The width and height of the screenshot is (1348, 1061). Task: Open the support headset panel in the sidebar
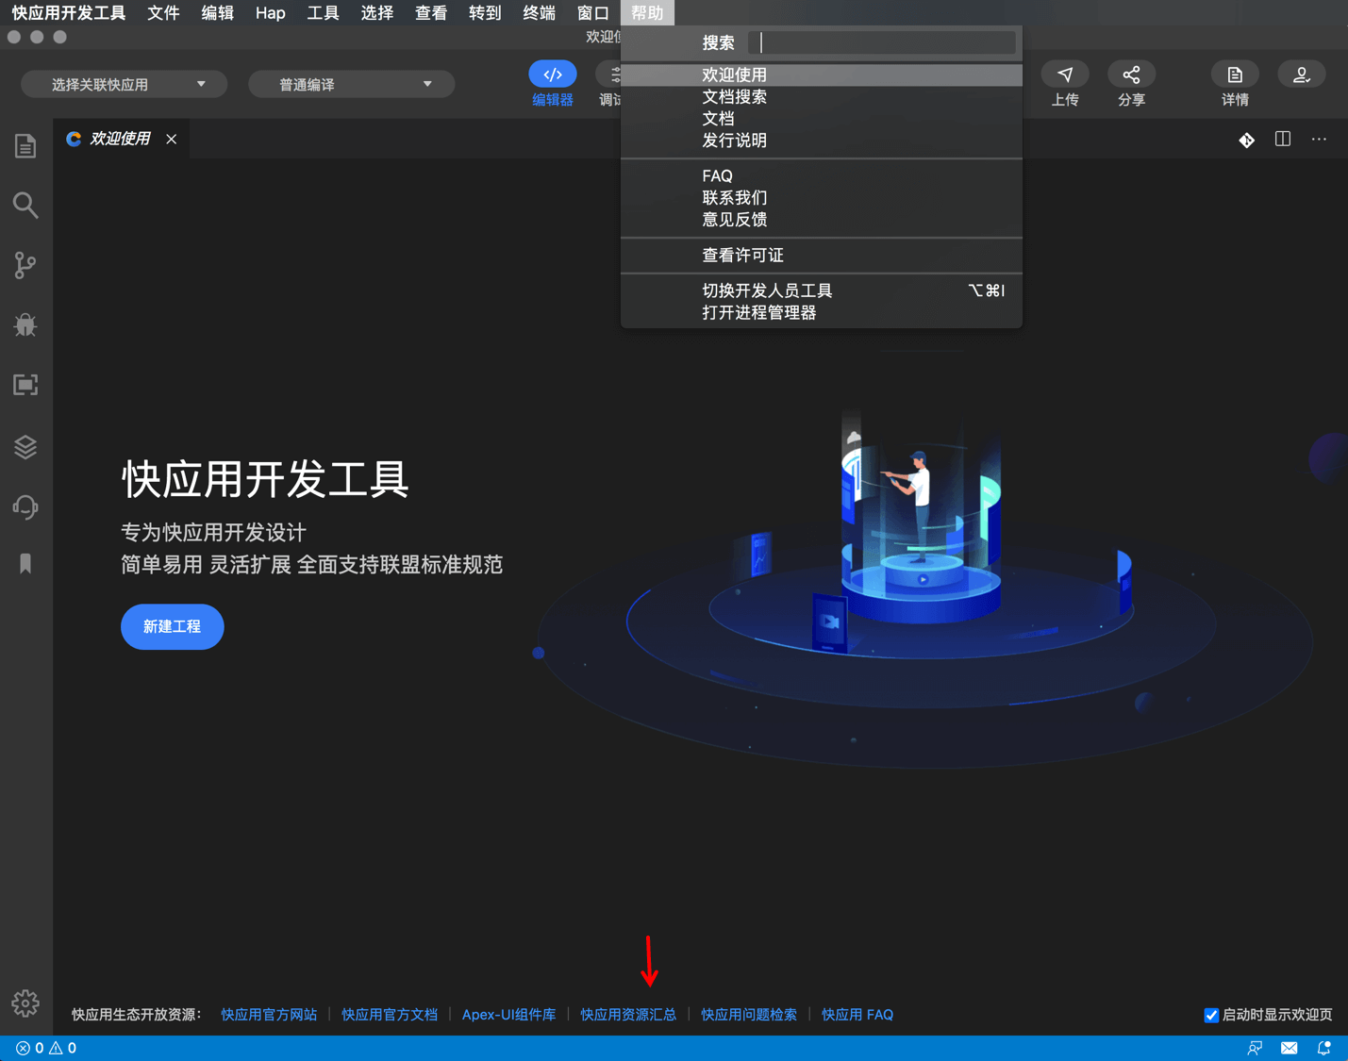click(x=25, y=506)
